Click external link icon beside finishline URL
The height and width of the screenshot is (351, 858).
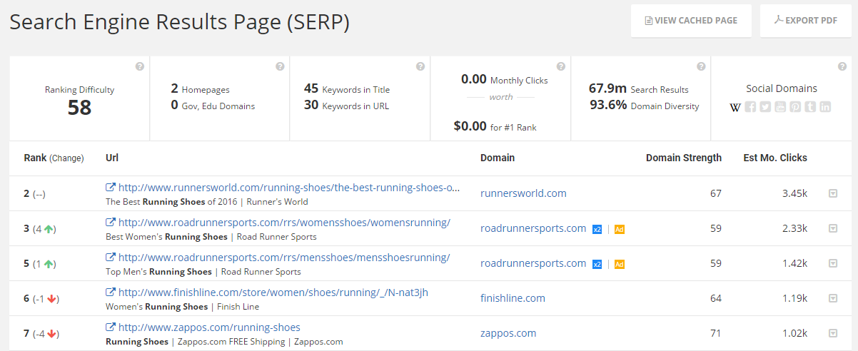click(x=111, y=292)
